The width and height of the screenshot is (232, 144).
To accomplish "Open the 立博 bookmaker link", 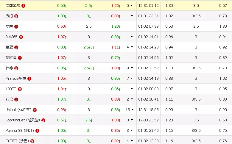I will 9,26.
